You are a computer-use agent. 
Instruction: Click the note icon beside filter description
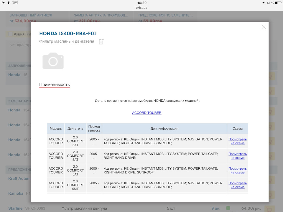(x=101, y=42)
